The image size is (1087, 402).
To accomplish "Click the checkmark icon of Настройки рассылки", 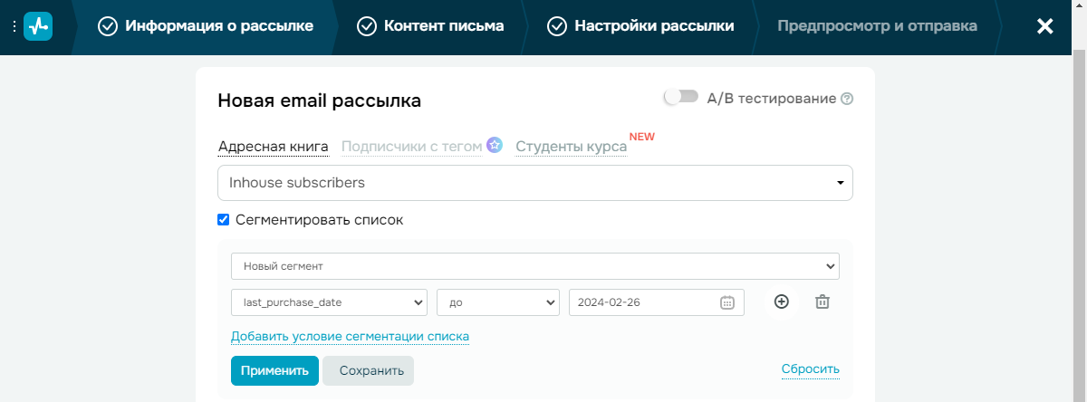I will (557, 26).
